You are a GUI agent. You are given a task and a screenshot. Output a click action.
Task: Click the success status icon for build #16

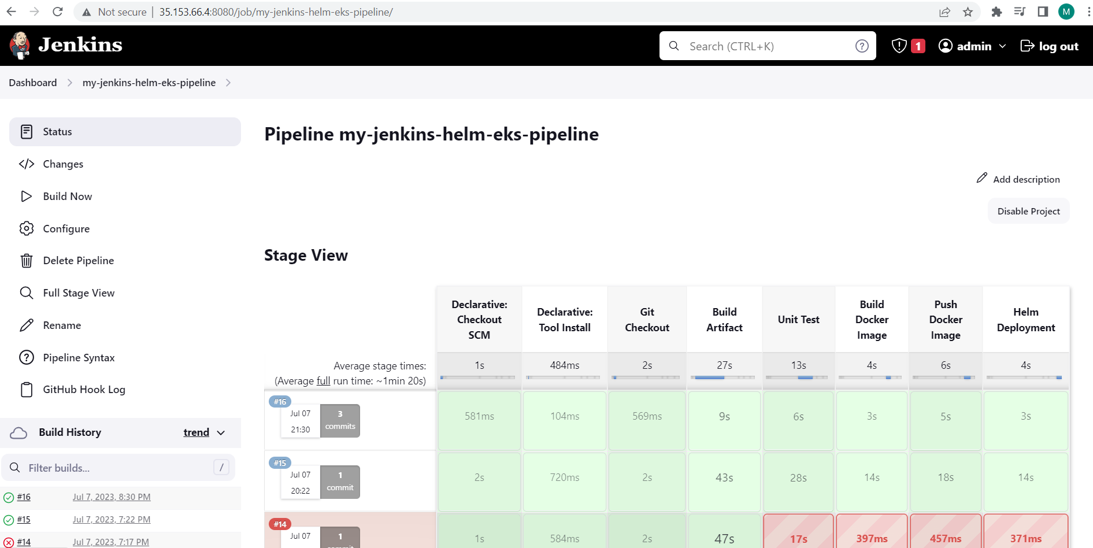(9, 497)
